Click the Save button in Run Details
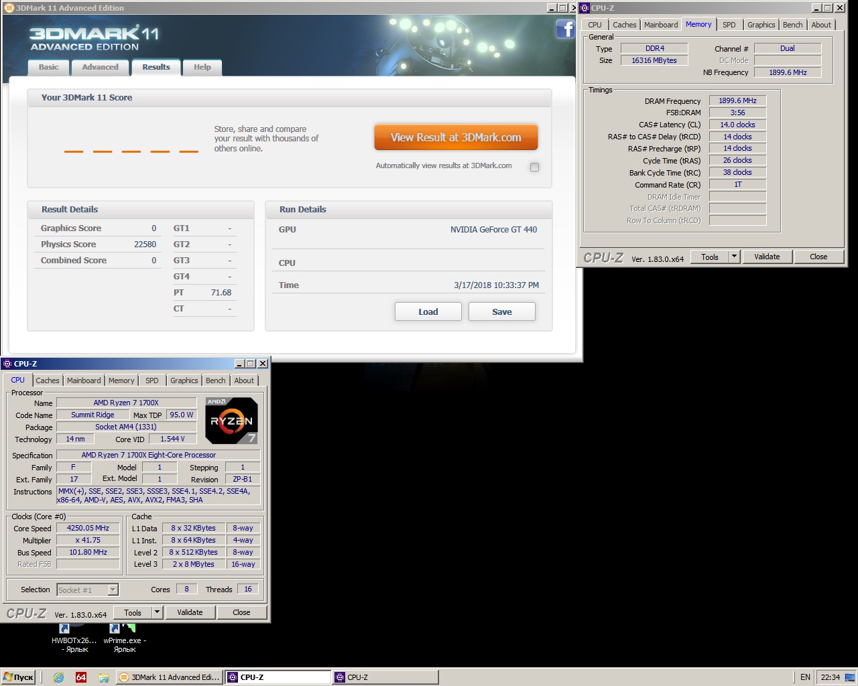The image size is (858, 686). pos(502,312)
